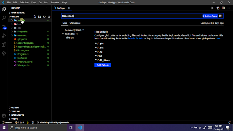Click the 2 Settings Found badge

[x=210, y=16]
